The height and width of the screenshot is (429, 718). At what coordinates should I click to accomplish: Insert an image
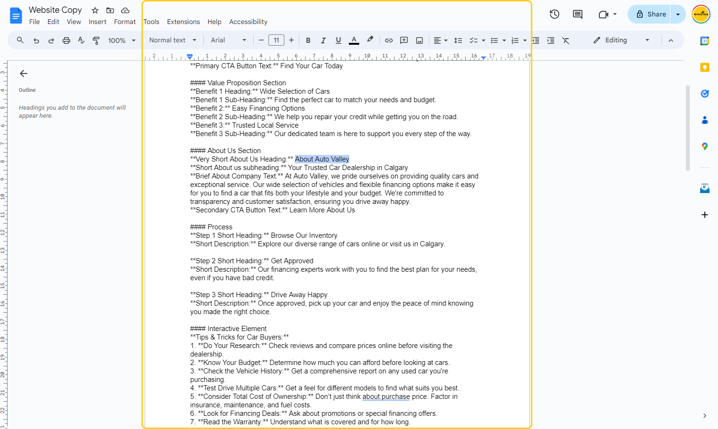point(420,40)
